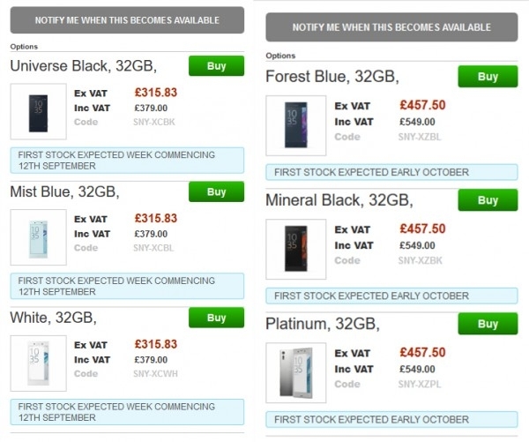The image size is (529, 442).
Task: Open Platinum phone thumbnail image
Action: click(x=296, y=373)
